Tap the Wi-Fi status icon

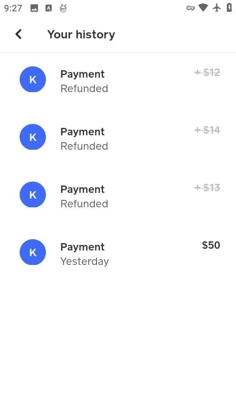pos(203,8)
